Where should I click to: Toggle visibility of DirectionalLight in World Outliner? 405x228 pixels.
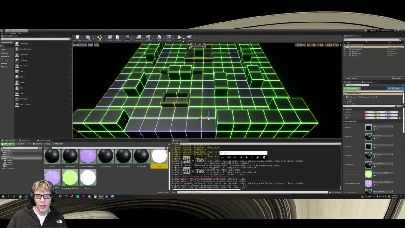[x=345, y=49]
